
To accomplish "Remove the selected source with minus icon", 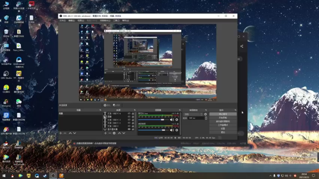I will 110,133.
